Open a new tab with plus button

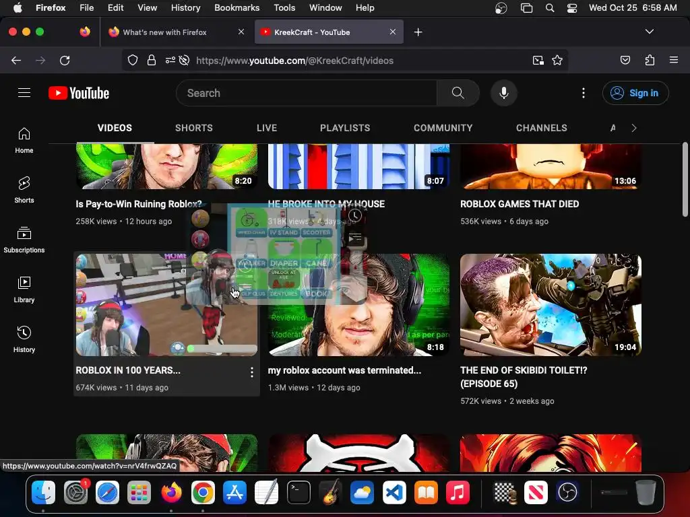click(418, 32)
